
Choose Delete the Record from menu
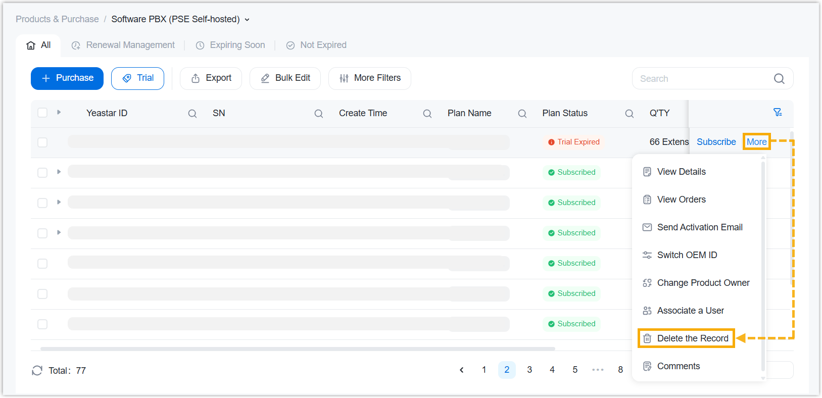click(x=692, y=338)
